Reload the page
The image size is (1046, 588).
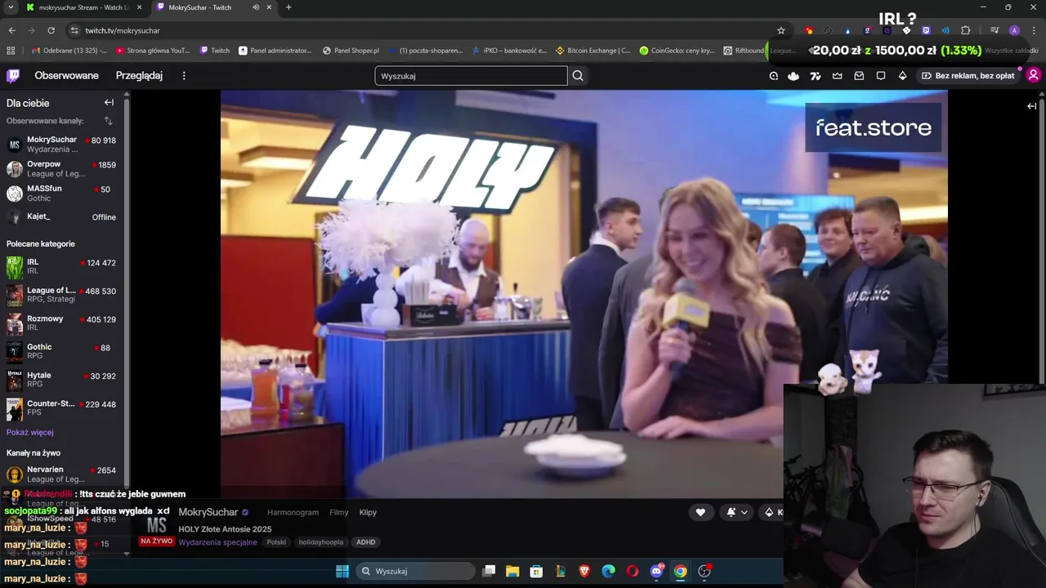coord(51,30)
